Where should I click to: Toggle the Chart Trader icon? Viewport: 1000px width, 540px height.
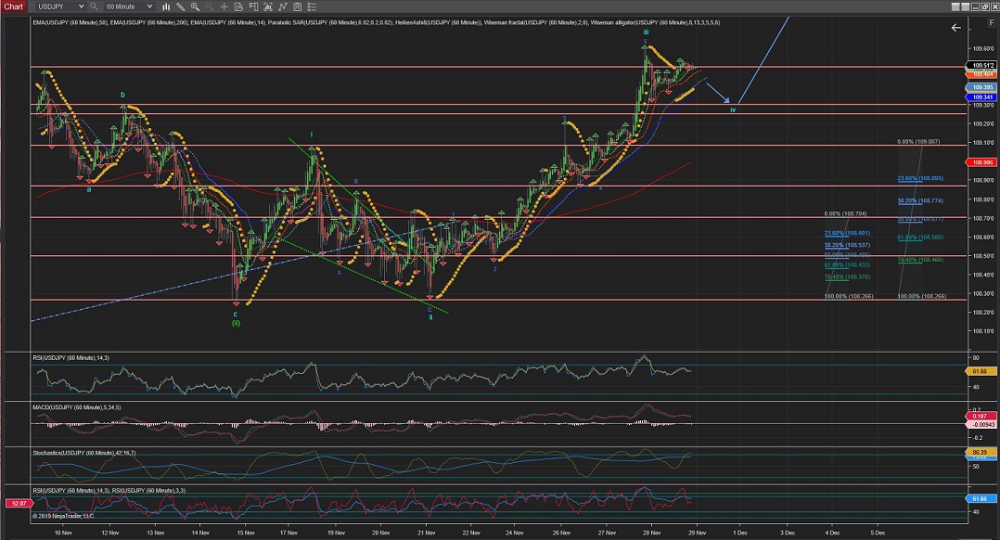tap(253, 6)
